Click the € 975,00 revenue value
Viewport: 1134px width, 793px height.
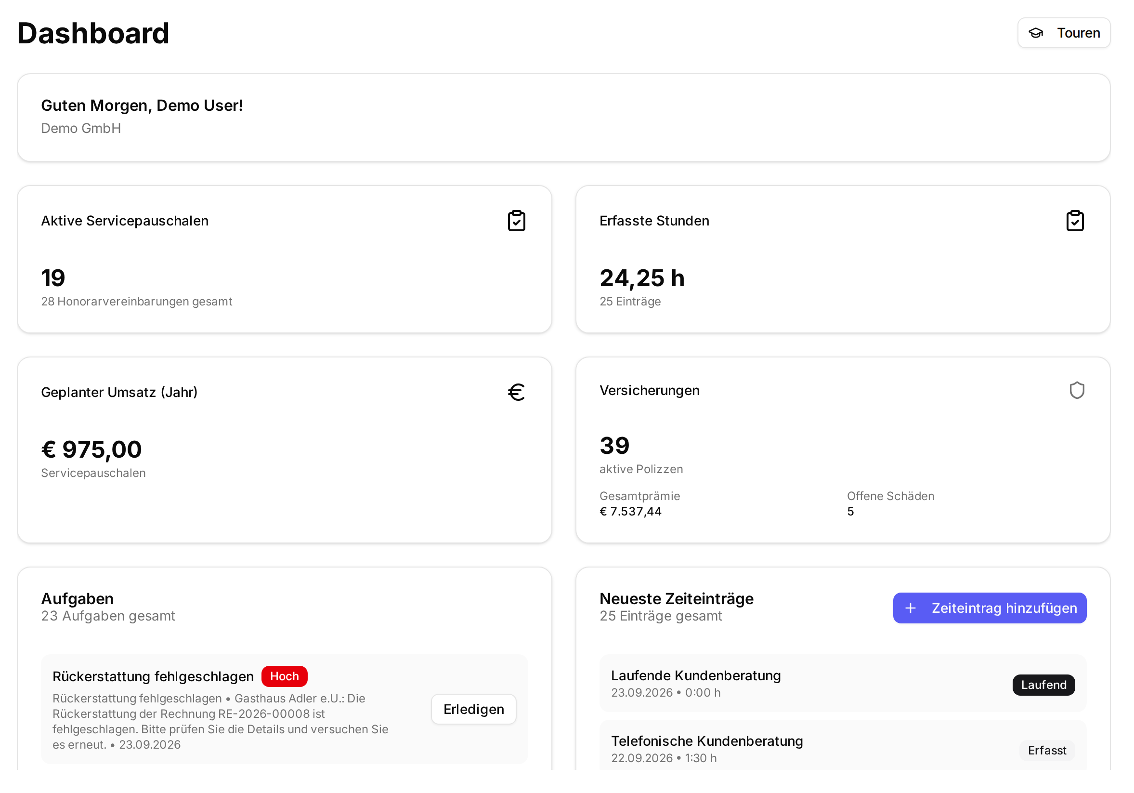[91, 449]
